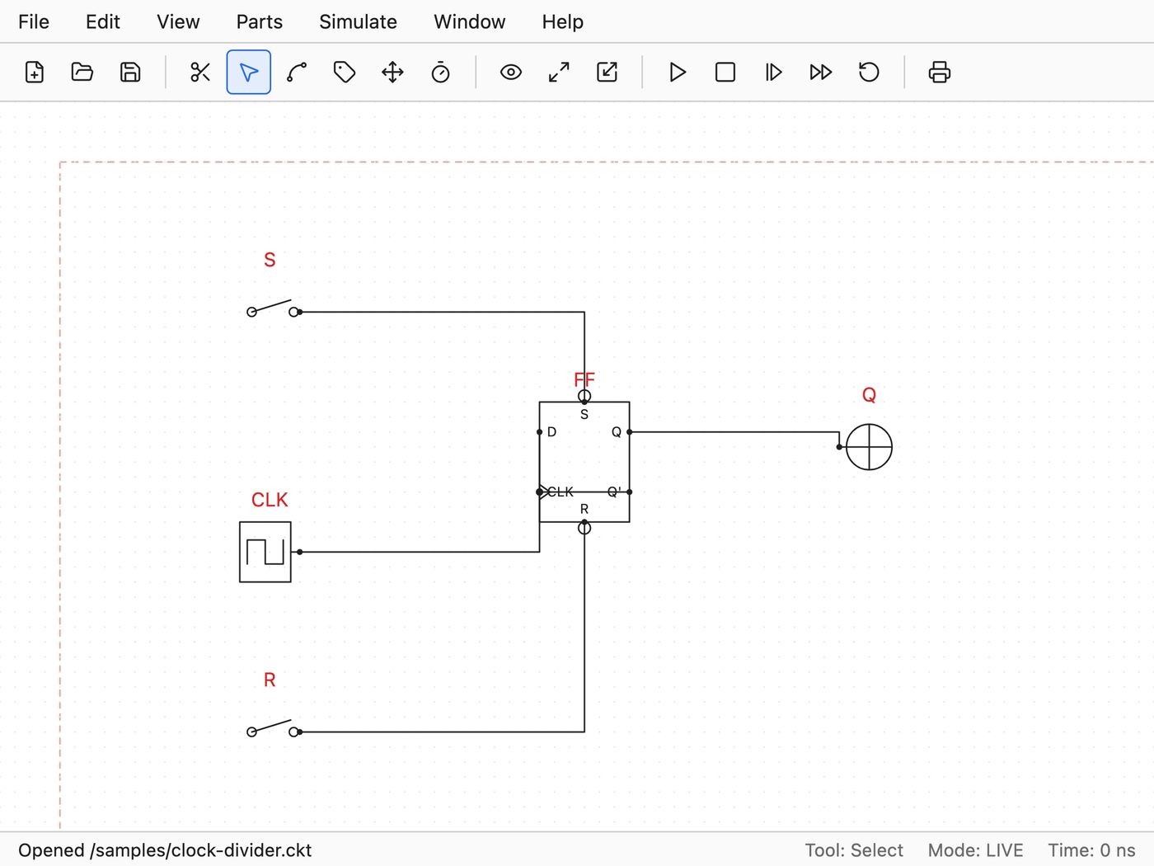
Task: Save the current circuit
Action: [130, 73]
